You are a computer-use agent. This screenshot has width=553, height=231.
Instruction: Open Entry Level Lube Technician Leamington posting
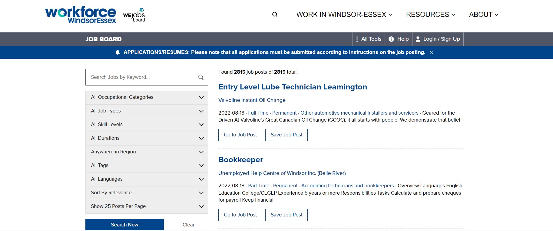tap(293, 87)
